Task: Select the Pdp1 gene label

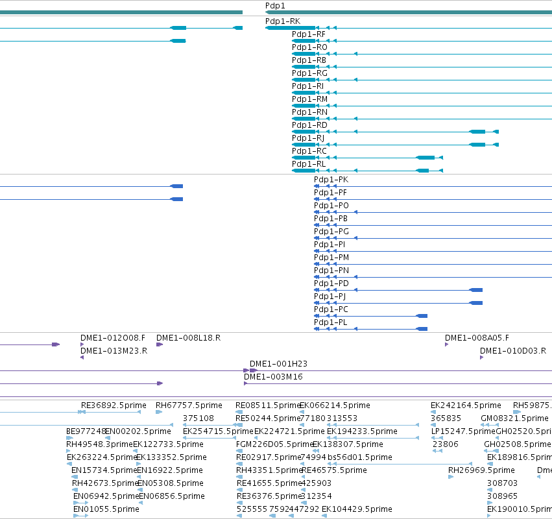Action: 275,6
